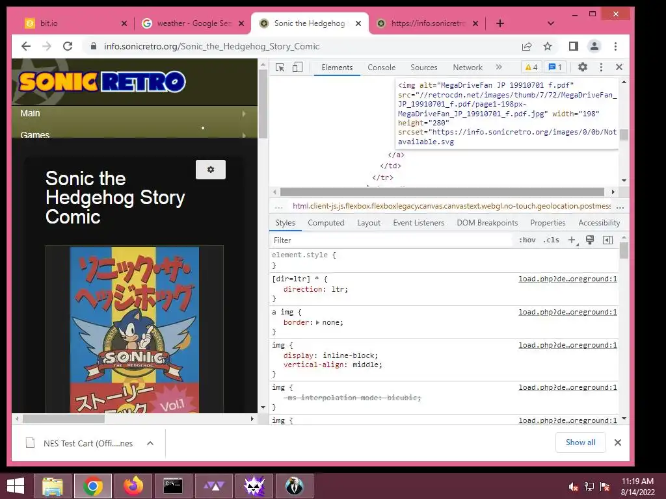This screenshot has height=499, width=666.
Task: Toggle the device toolbar icon in DevTools
Action: [297, 67]
